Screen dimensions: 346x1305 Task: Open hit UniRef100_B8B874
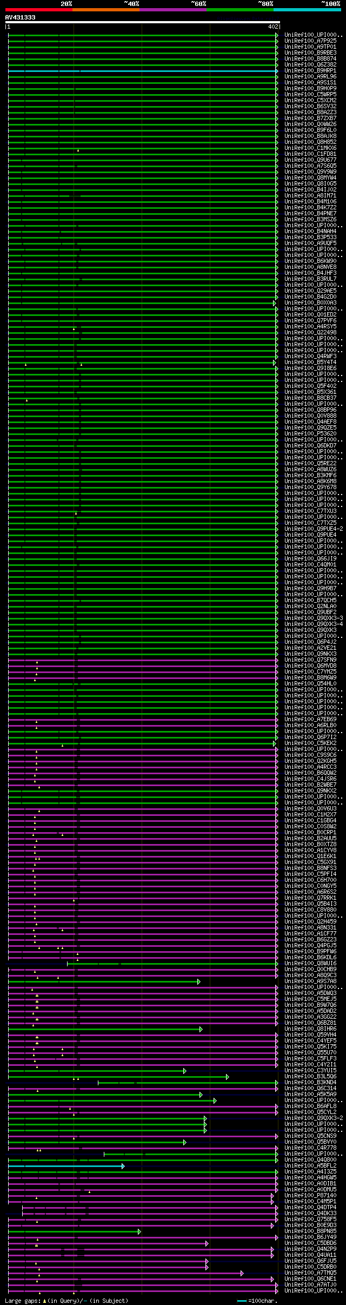tap(310, 58)
